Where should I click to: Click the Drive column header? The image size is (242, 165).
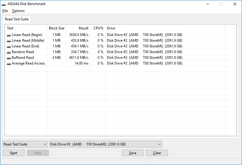pyautogui.click(x=165, y=28)
